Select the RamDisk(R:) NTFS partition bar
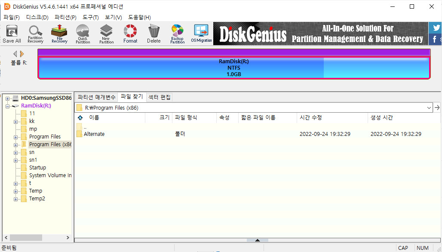The height and width of the screenshot is (252, 442). pyautogui.click(x=234, y=68)
